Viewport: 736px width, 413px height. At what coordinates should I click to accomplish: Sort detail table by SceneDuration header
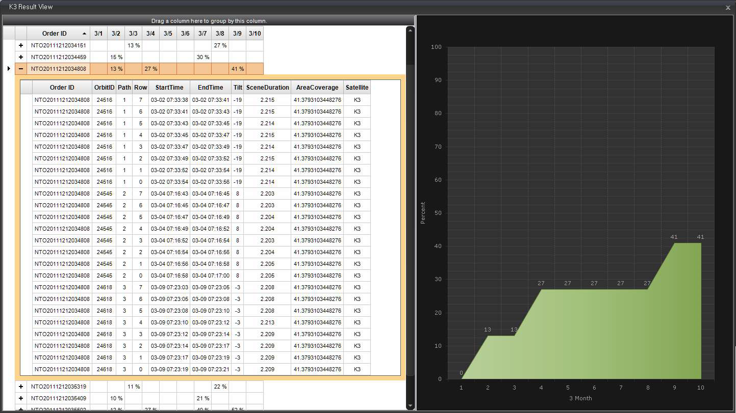coord(268,88)
